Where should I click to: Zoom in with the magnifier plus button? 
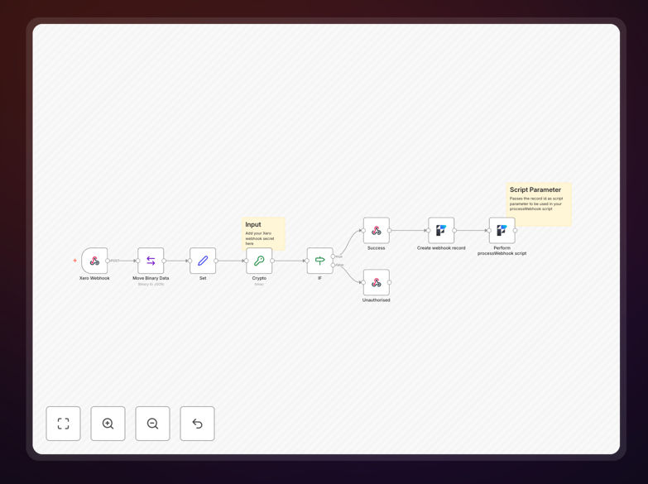click(x=108, y=424)
